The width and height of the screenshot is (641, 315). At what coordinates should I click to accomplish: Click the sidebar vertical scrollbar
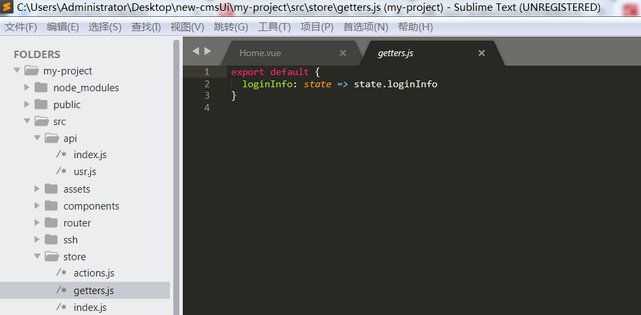pos(176,177)
